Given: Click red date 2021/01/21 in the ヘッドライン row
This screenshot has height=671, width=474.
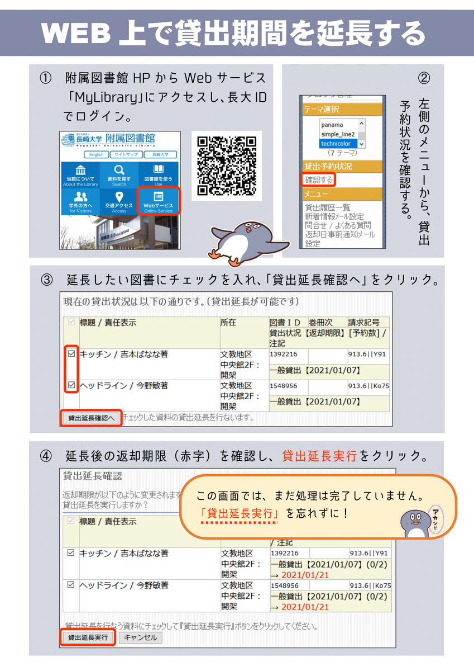Looking at the screenshot, I should coord(305,607).
